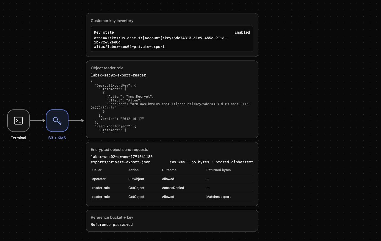Click the "Action": "kms:Decrypt" line
The image size is (381, 241).
pos(130,96)
